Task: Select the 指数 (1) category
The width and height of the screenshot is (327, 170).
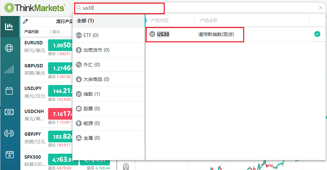Action: 109,94
